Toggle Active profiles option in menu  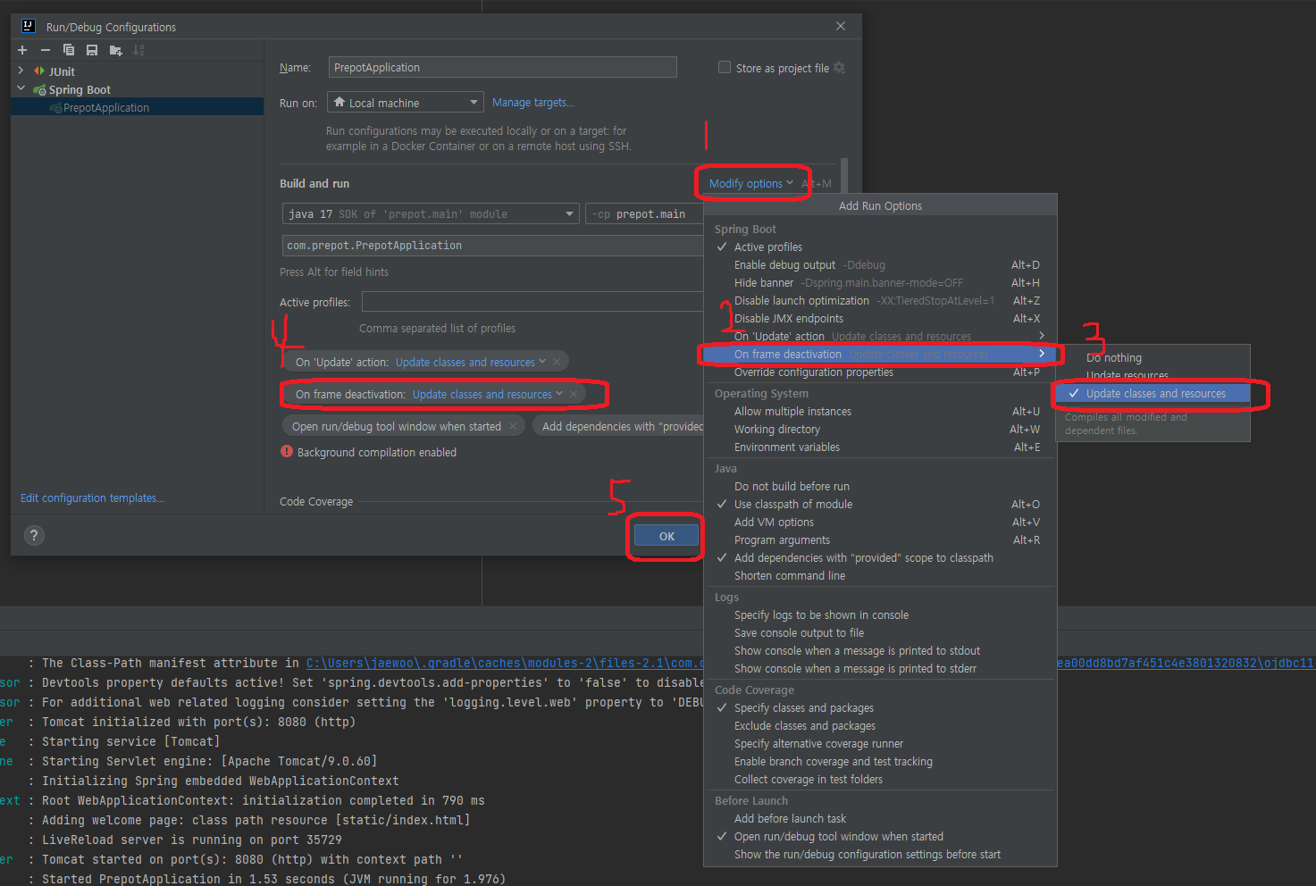(x=880, y=247)
